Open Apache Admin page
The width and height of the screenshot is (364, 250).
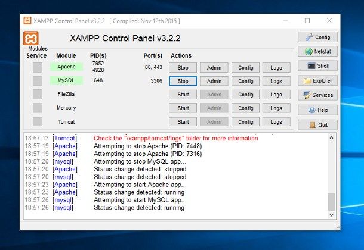click(214, 68)
